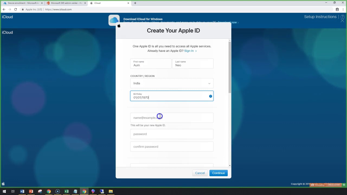Click the Apple logo in dialog header

[x=119, y=26]
